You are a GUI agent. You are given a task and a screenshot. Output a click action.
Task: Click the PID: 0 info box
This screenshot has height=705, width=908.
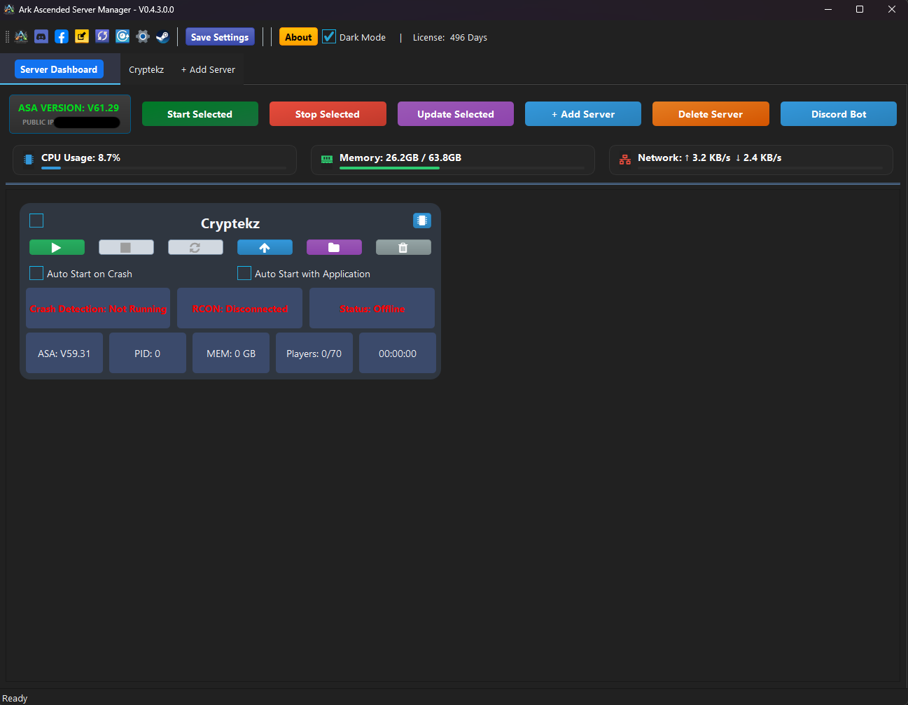[x=148, y=353]
